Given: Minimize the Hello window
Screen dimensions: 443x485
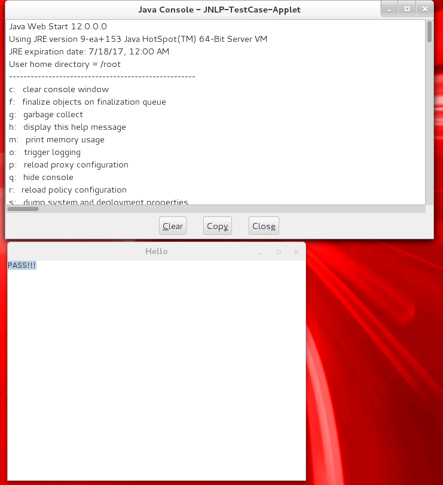Looking at the screenshot, I should click(261, 252).
